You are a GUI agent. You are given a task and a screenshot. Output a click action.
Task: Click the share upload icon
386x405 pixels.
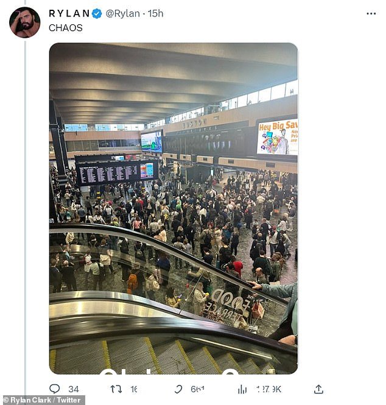318,389
